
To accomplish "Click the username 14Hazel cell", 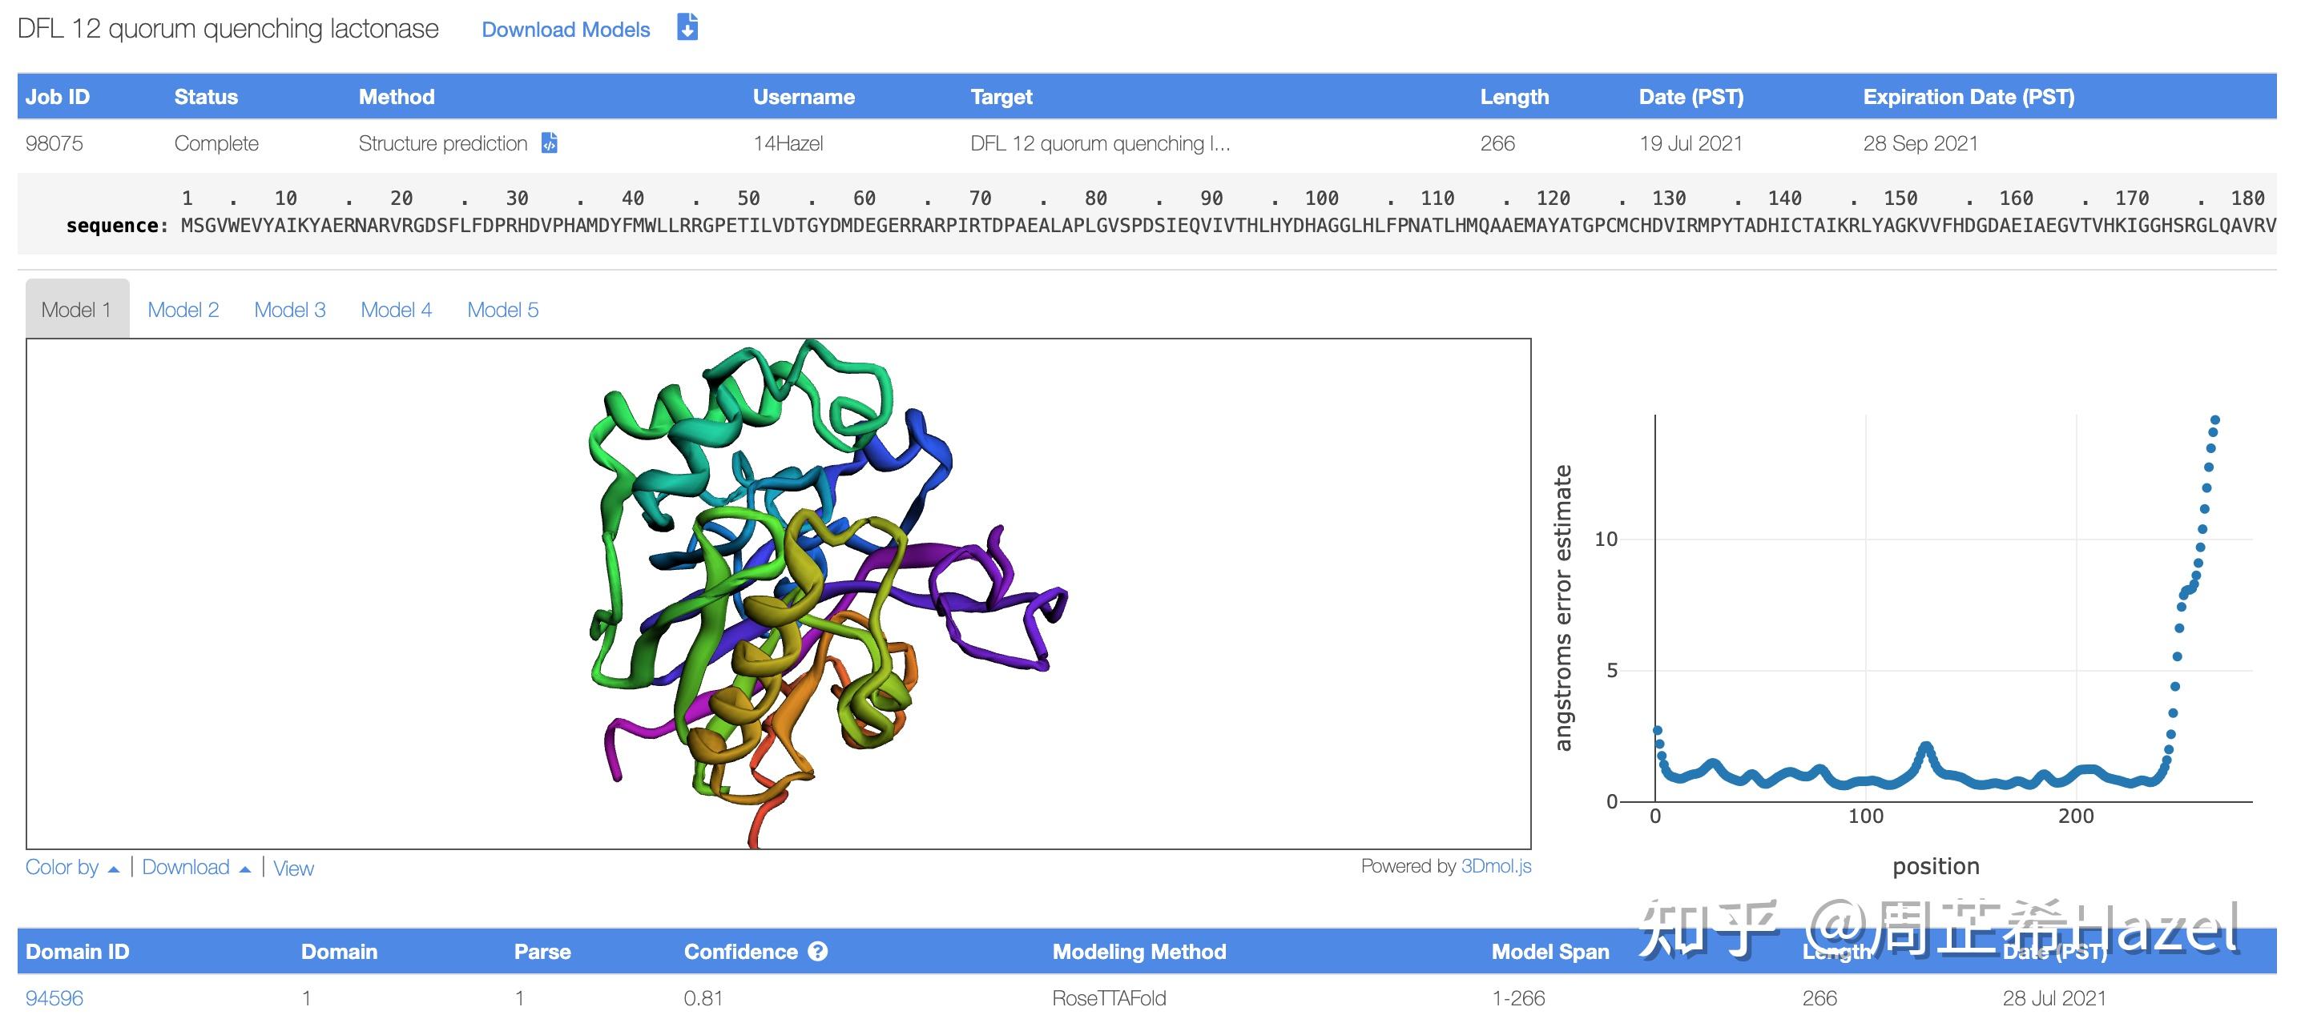I will coord(788,142).
